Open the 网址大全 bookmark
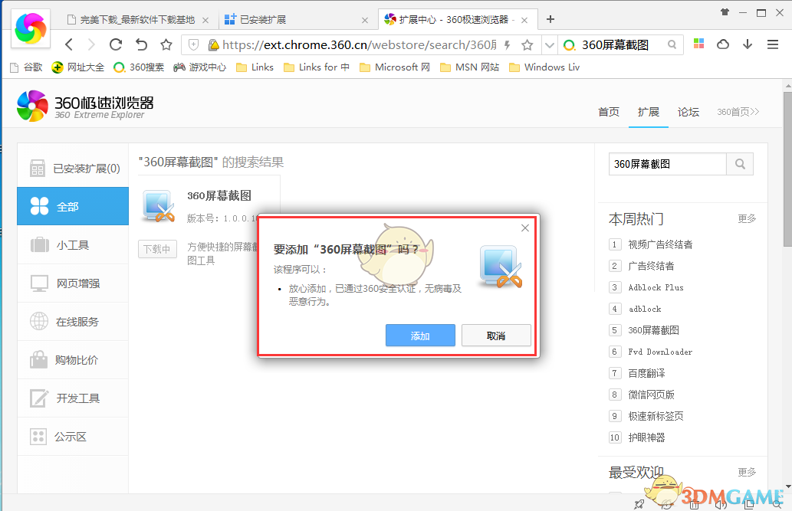Image resolution: width=792 pixels, height=511 pixels. coord(78,67)
